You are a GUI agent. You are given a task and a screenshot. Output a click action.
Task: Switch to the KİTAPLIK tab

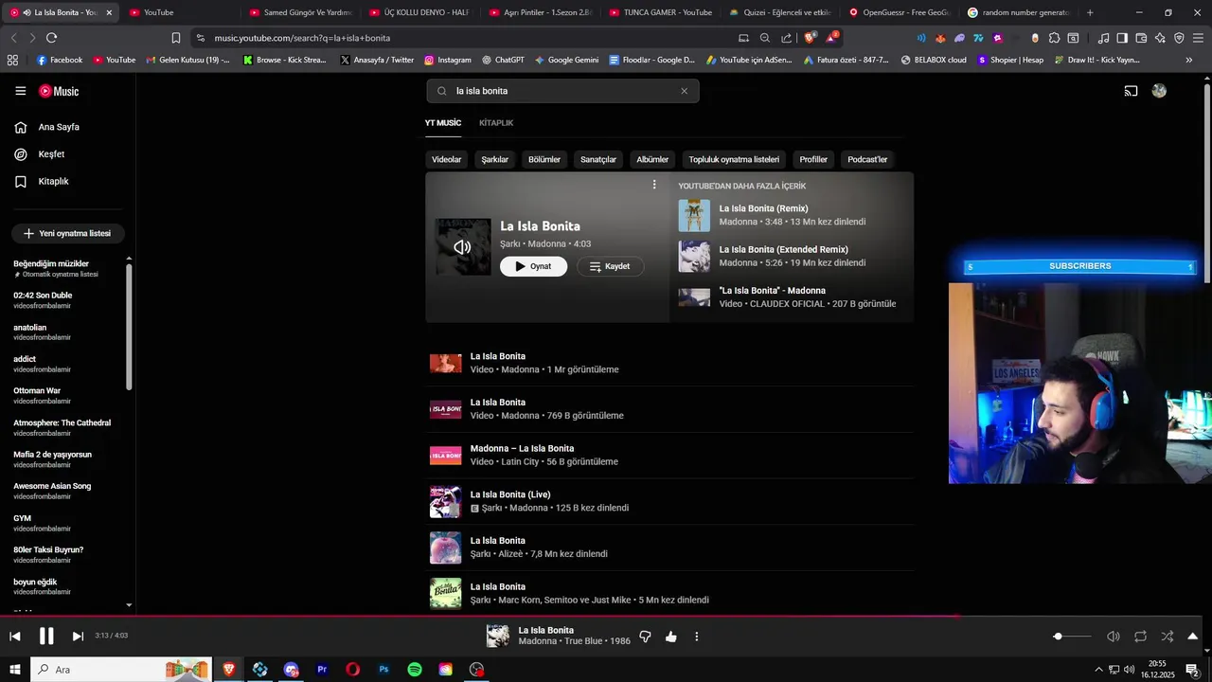pyautogui.click(x=496, y=123)
